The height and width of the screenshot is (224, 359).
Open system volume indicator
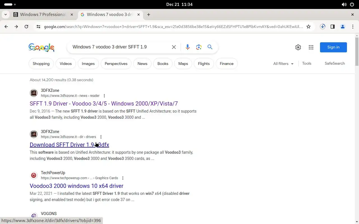[x=344, y=4]
